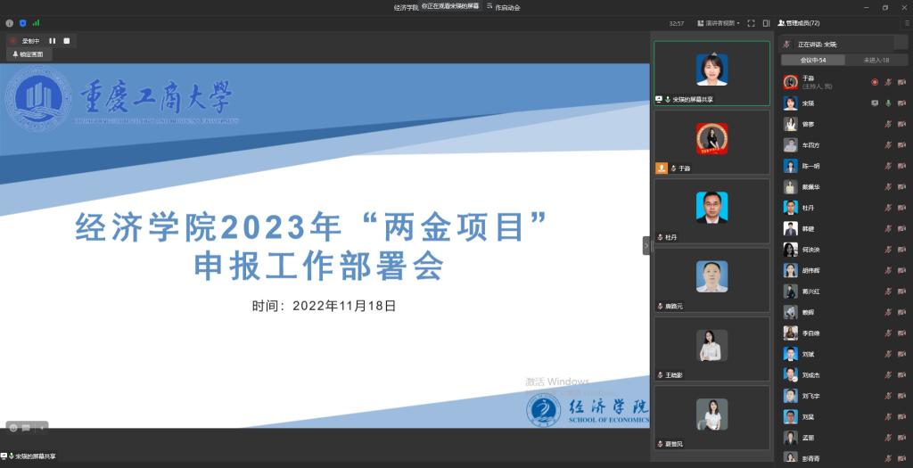Screen dimensions: 913x468
Task: Toggle the side panel layout icon
Action: [767, 23]
